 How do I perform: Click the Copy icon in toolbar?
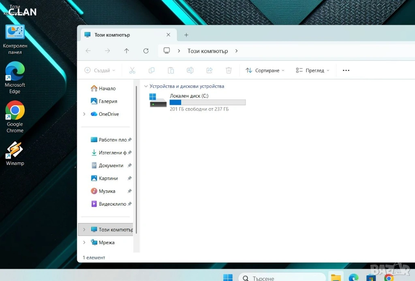point(152,70)
